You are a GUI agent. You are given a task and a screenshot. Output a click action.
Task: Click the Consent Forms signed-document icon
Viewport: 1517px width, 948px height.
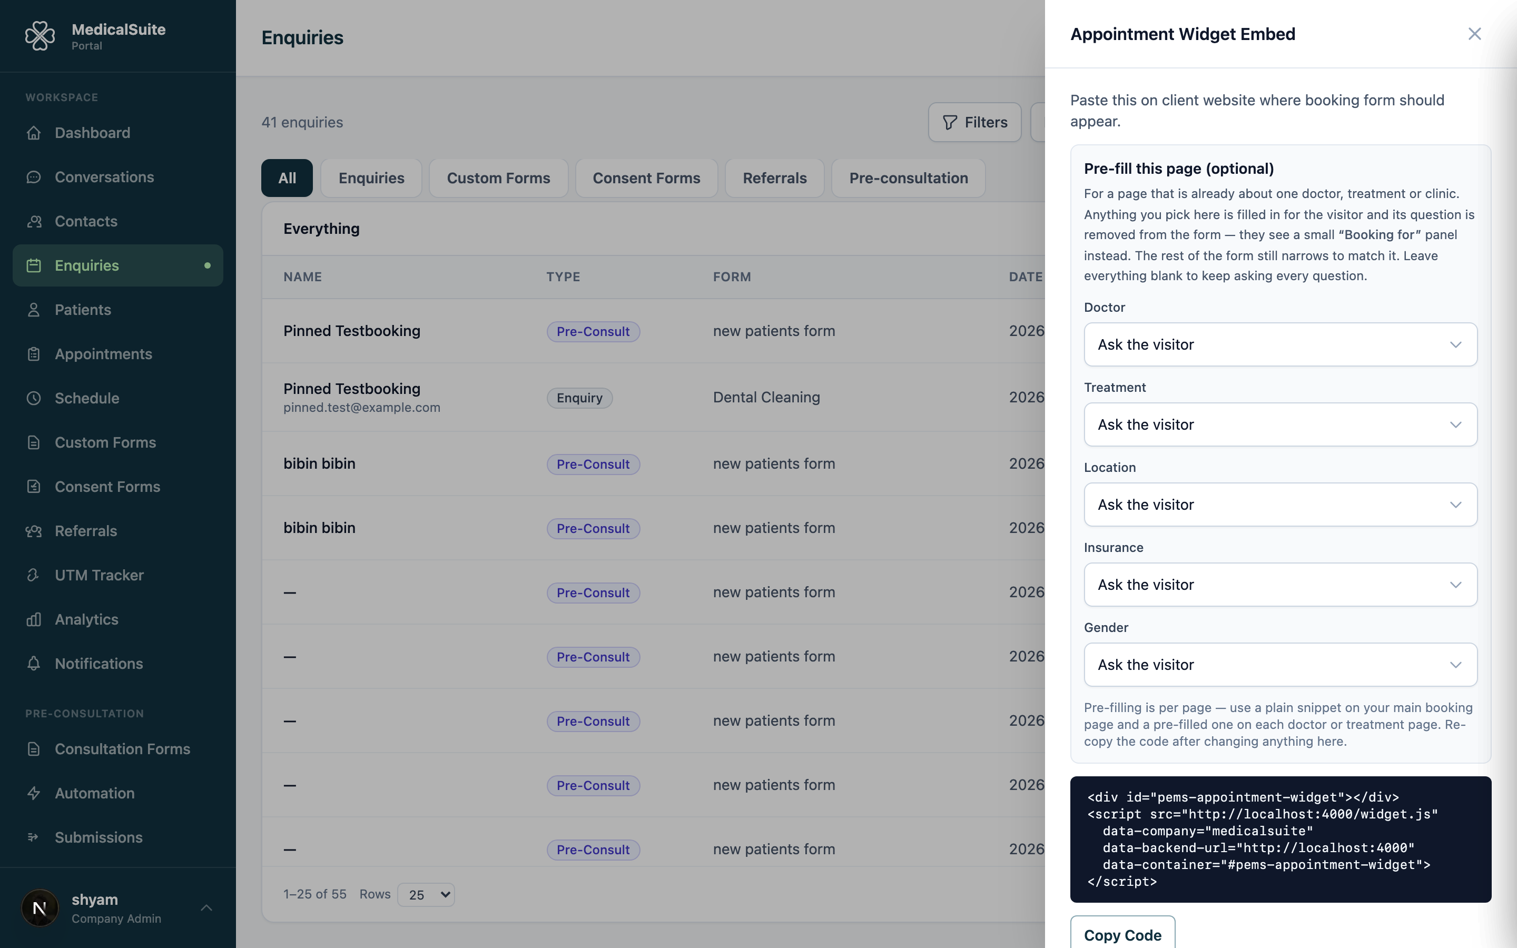coord(34,487)
